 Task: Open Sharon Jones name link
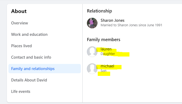click(113, 20)
